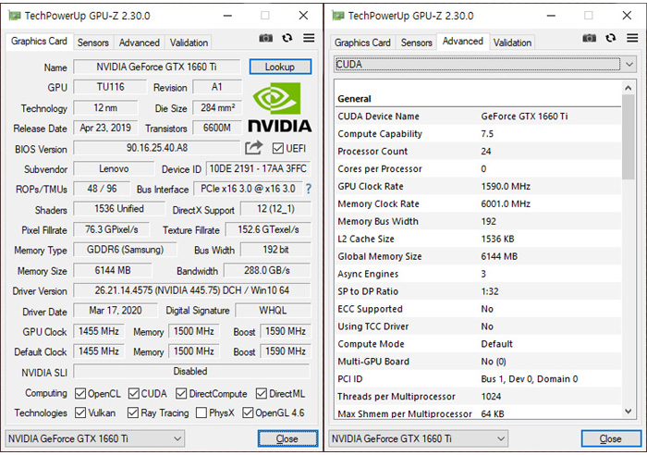Open Validation tab in left window
This screenshot has height=455, width=647.
pyautogui.click(x=189, y=43)
